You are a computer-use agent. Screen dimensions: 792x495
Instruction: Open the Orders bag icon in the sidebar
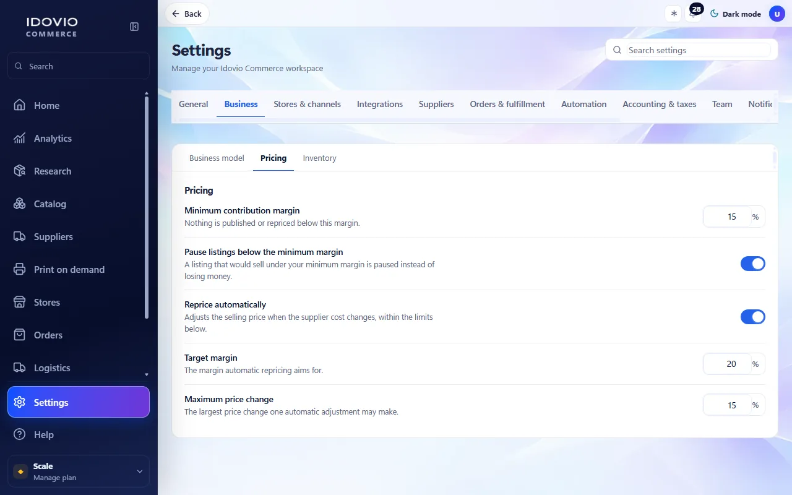(x=20, y=335)
